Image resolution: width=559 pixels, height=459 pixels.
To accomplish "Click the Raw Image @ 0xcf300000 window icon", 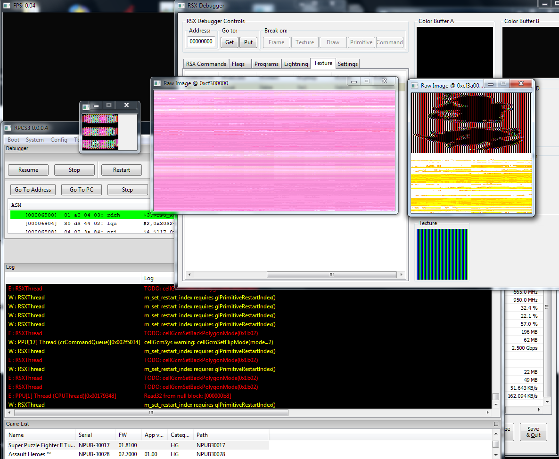I will coord(157,83).
